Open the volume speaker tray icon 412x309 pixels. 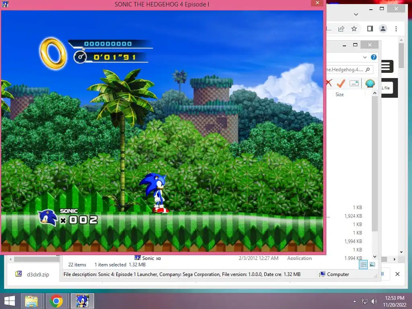pos(374,301)
